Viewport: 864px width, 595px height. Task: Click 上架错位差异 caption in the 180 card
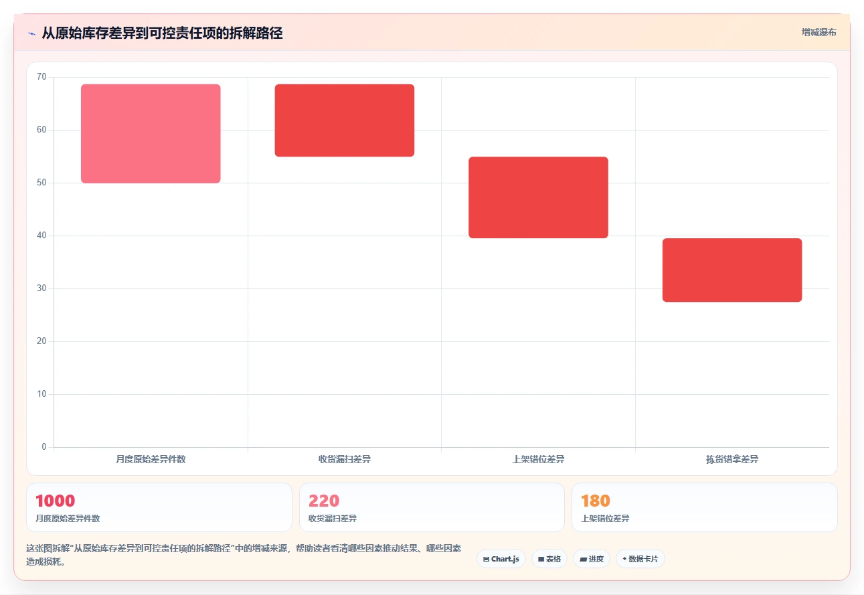(605, 518)
